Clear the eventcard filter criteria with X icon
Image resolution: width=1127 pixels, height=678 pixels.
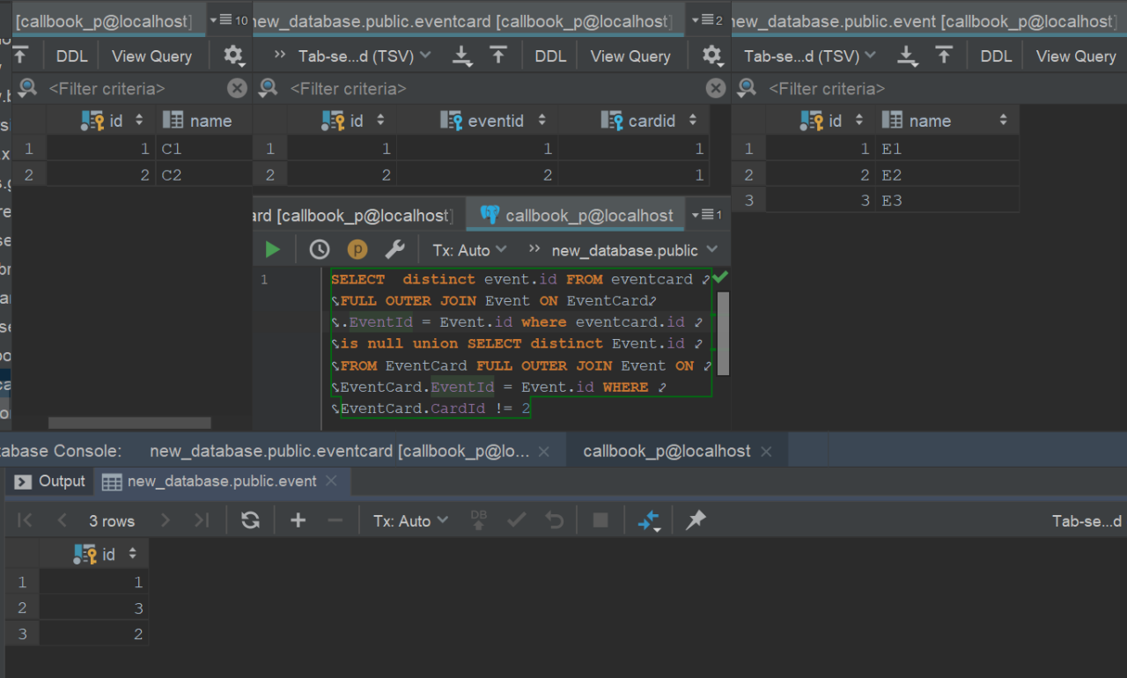[716, 88]
